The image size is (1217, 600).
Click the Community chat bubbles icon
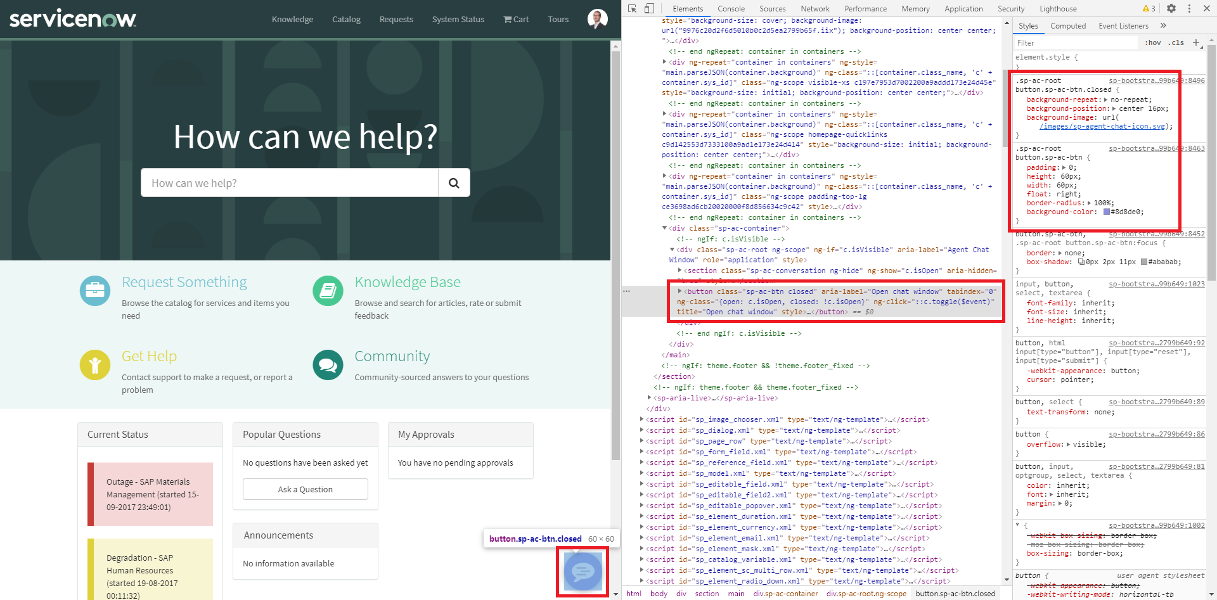pos(328,365)
